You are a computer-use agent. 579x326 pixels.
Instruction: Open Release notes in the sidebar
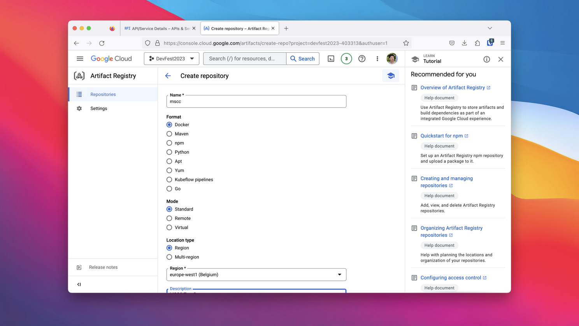coord(113,268)
